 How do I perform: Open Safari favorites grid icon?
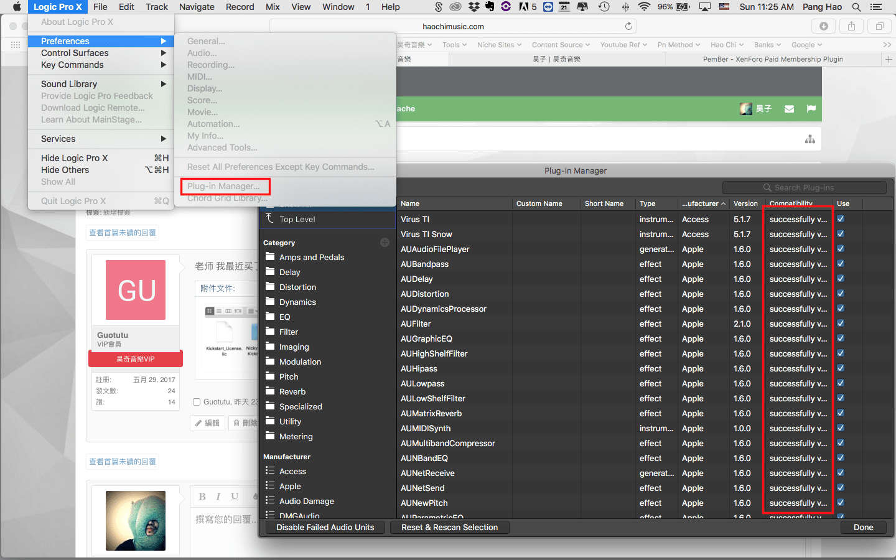point(16,45)
